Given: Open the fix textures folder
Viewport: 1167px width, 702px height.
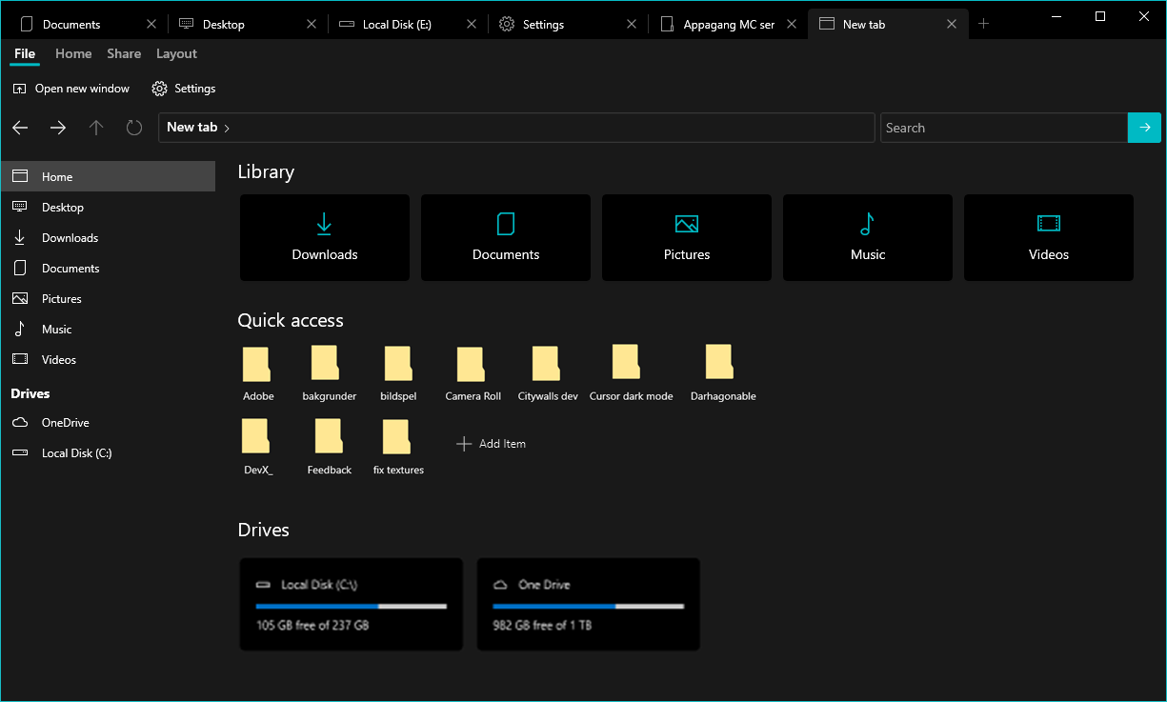Looking at the screenshot, I should (397, 436).
